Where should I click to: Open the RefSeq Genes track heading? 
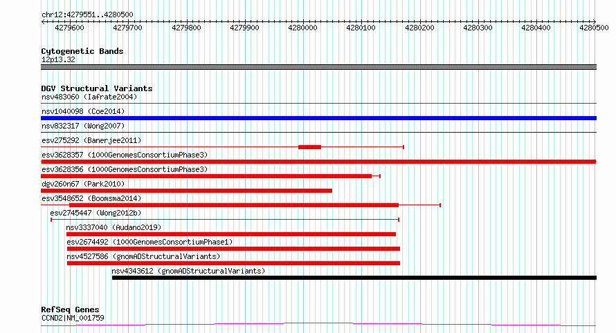coord(70,310)
